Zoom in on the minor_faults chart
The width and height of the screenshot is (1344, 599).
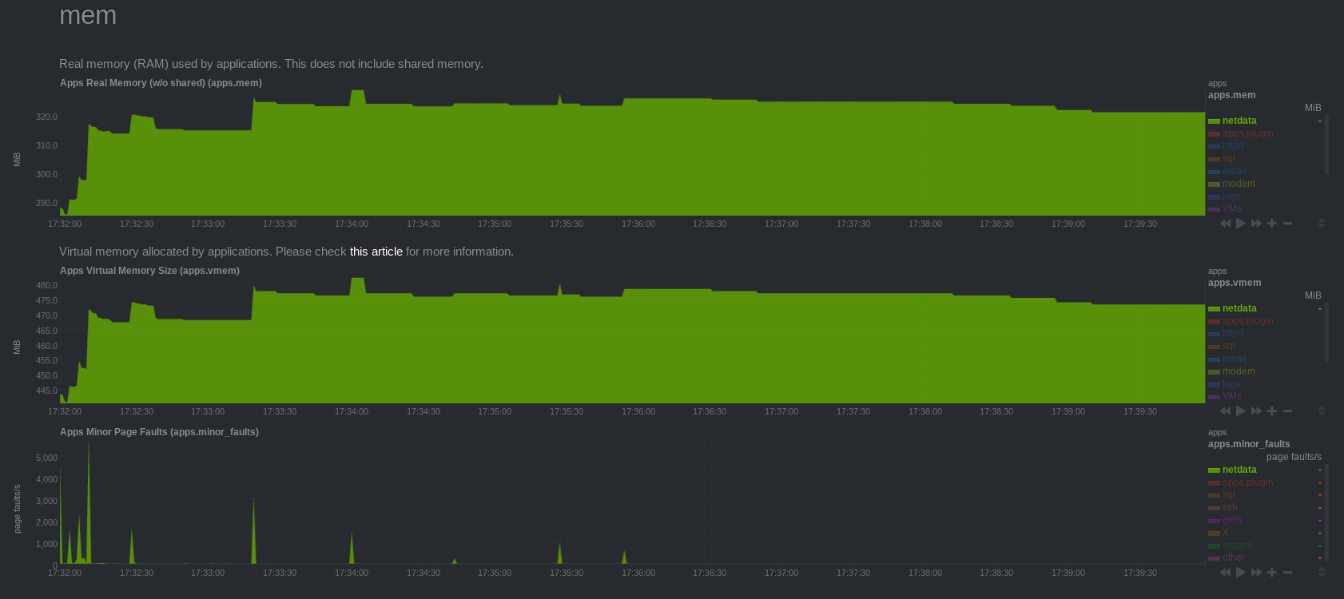(x=1272, y=573)
